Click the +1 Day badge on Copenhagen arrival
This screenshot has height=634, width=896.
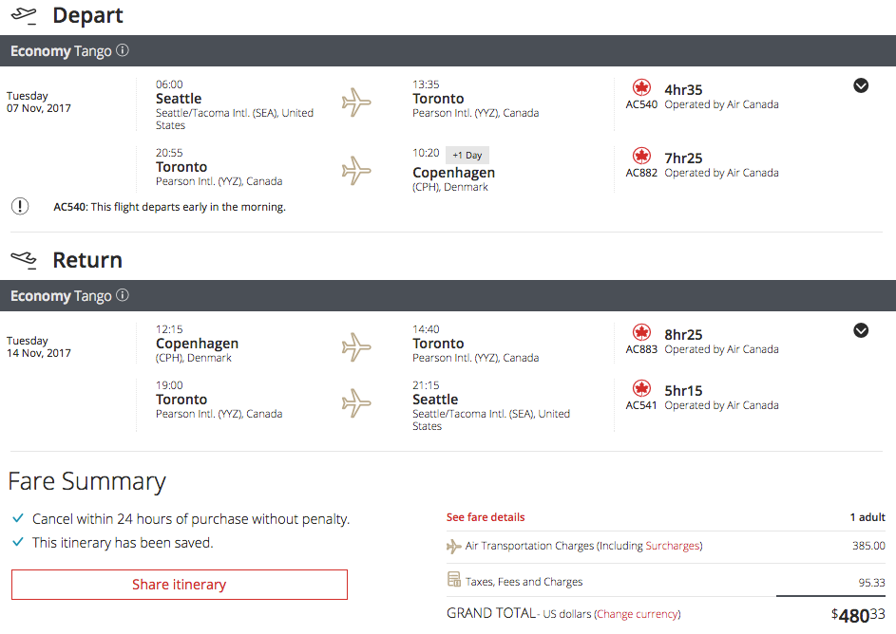point(467,155)
